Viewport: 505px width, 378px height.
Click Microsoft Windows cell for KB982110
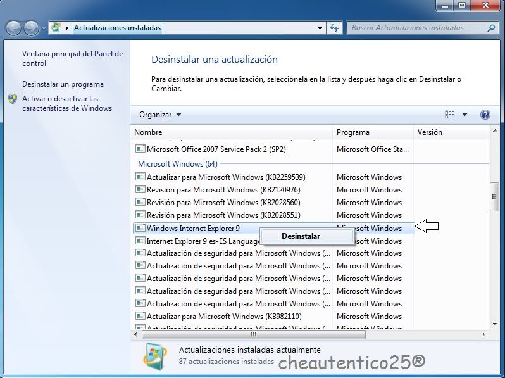pos(369,317)
